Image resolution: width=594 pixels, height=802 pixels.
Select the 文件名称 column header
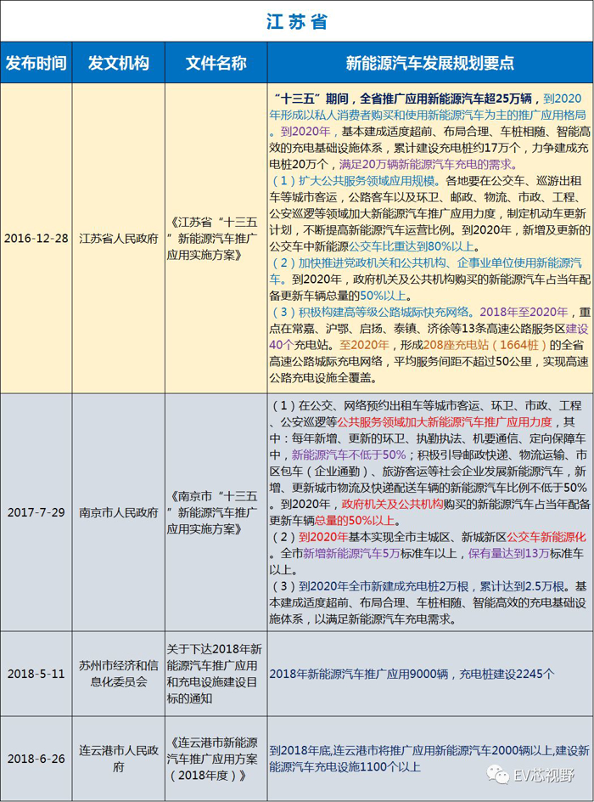click(216, 63)
